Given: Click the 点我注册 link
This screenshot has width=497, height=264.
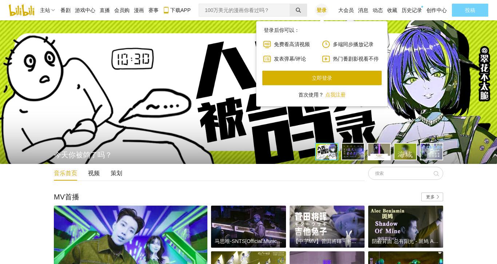Looking at the screenshot, I should [x=335, y=95].
